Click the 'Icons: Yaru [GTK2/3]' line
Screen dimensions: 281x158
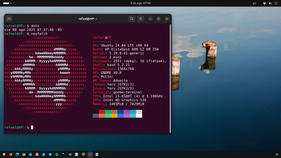click(113, 89)
